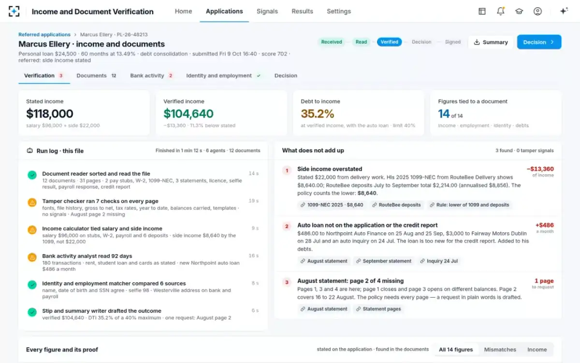The image size is (580, 363).
Task: Open August statement: page 2 of 4 missing heading
Action: (x=350, y=281)
